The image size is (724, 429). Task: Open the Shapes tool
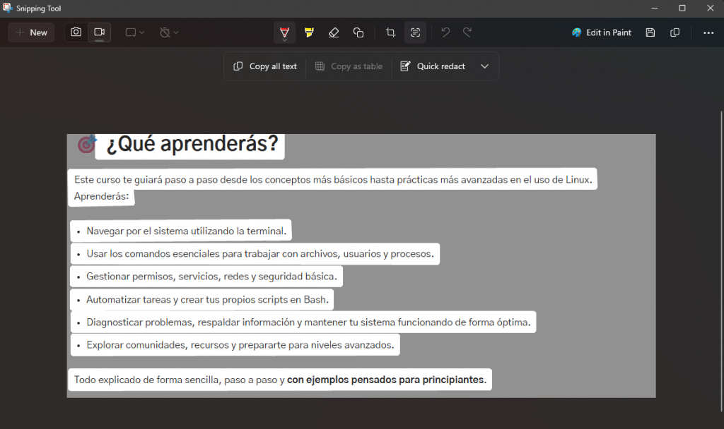[358, 32]
